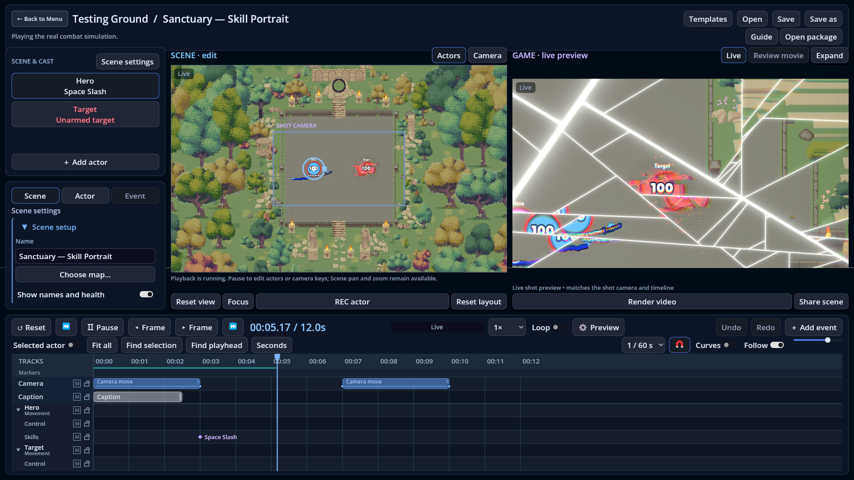Lock the Target Control track
Image resolution: width=854 pixels, height=480 pixels.
click(x=87, y=464)
